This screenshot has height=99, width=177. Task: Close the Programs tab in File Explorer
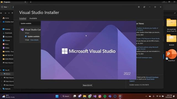coord(25,2)
